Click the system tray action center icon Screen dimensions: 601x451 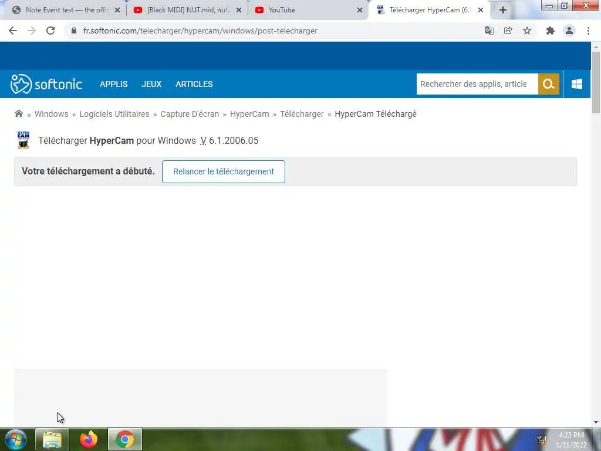tap(542, 439)
